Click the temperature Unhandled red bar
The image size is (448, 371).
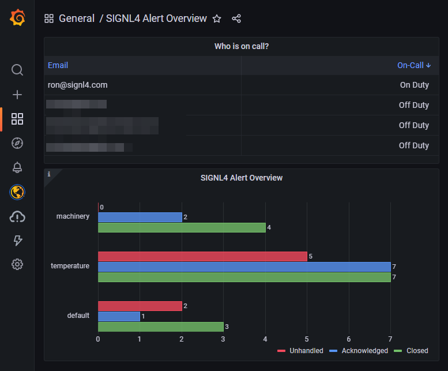point(202,256)
